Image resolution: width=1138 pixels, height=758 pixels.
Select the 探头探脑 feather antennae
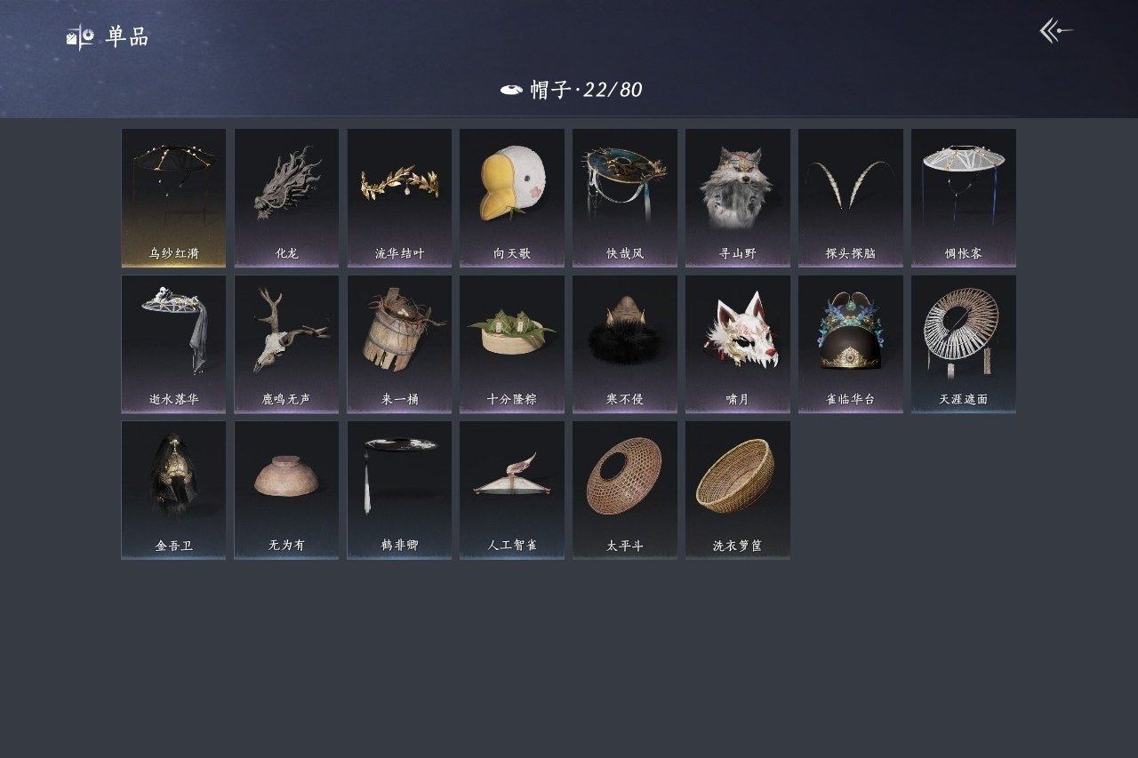click(851, 197)
